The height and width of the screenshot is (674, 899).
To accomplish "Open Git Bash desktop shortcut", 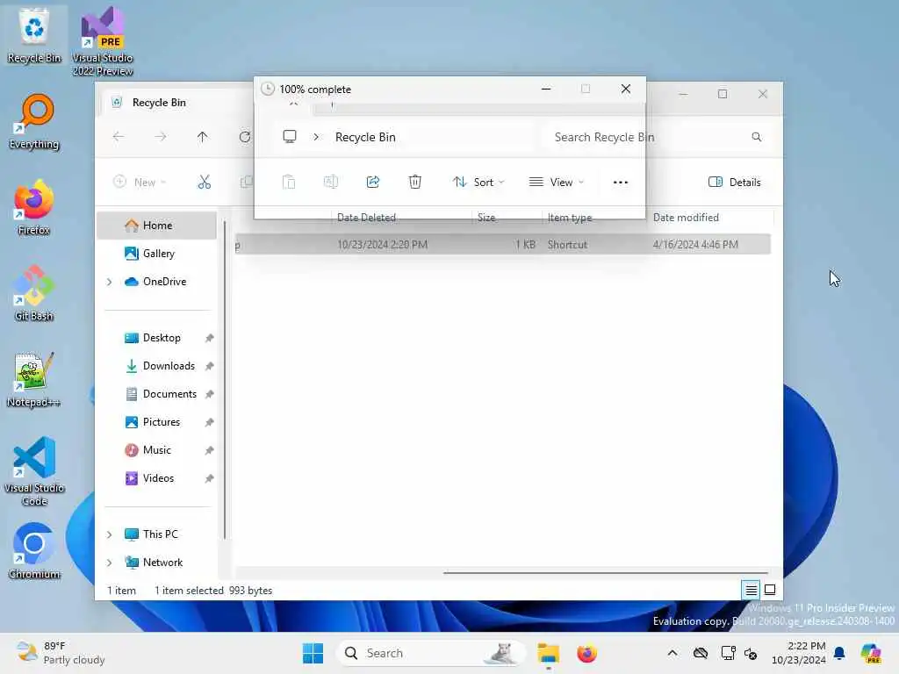I will click(34, 293).
